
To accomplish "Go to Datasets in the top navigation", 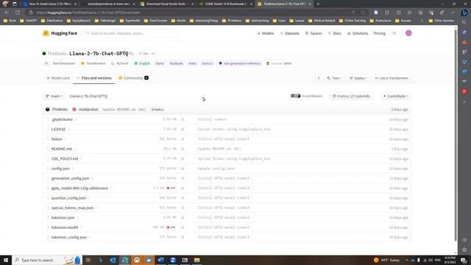I will point(289,33).
